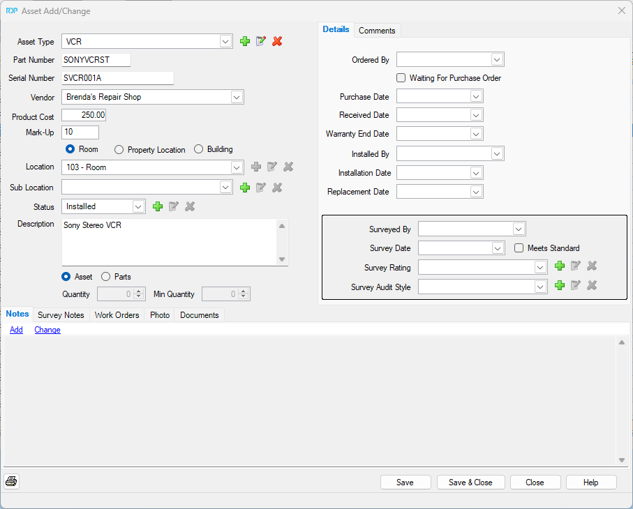
Task: Expand the Ordered By dropdown
Action: click(x=497, y=60)
